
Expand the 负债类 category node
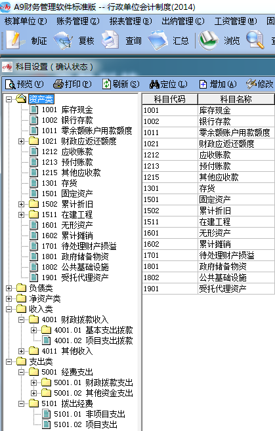[9, 288]
